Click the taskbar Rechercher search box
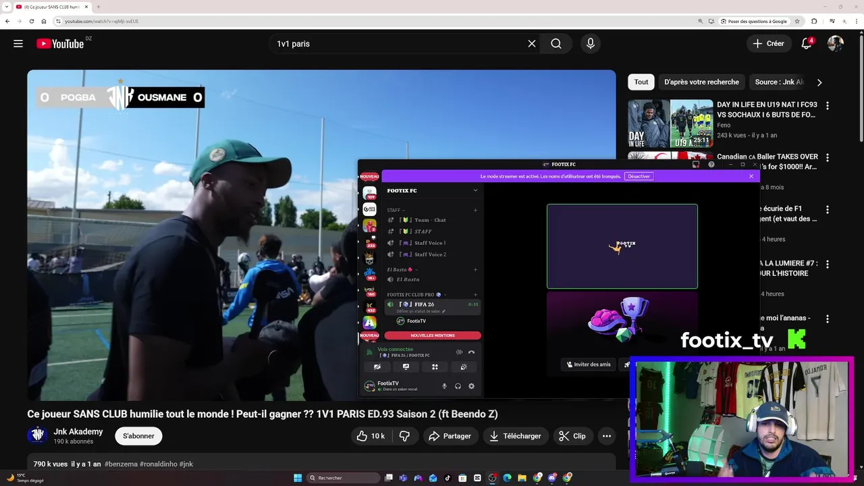864x486 pixels. (x=343, y=478)
